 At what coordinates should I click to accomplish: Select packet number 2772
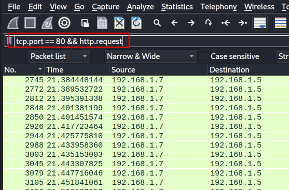[146, 89]
